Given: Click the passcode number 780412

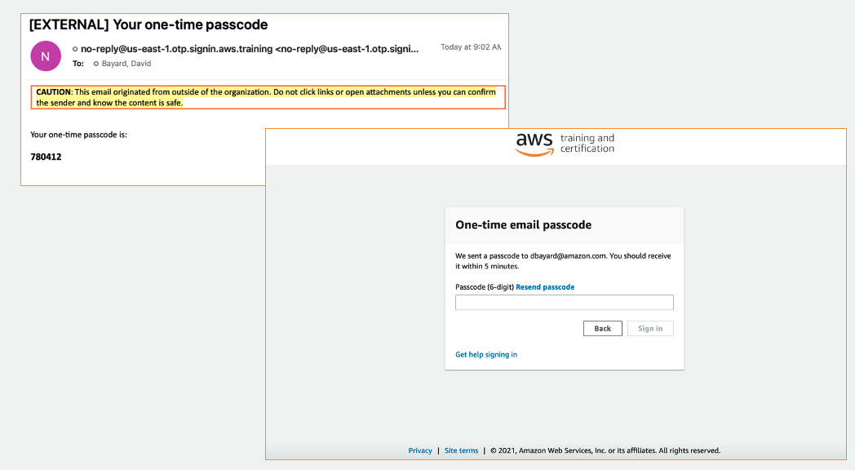Looking at the screenshot, I should point(46,157).
